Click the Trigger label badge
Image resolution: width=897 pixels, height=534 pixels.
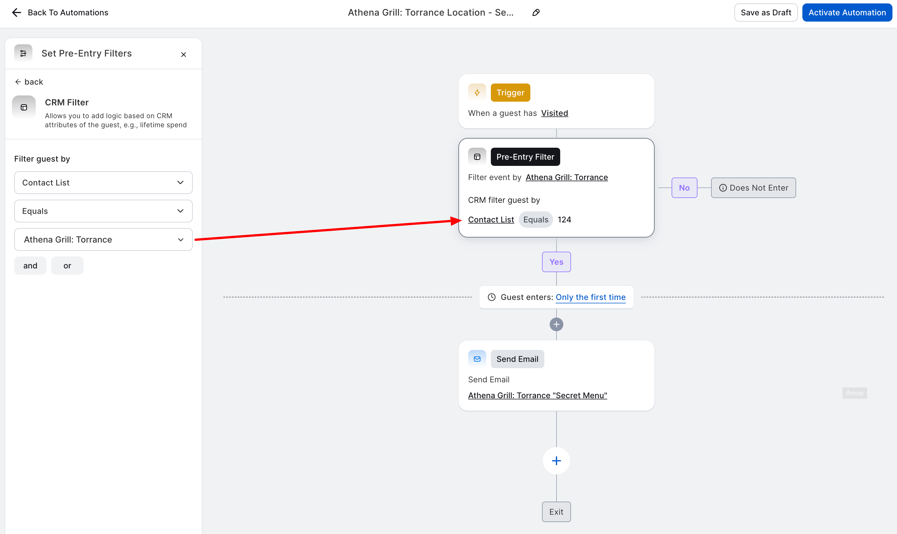click(x=510, y=93)
